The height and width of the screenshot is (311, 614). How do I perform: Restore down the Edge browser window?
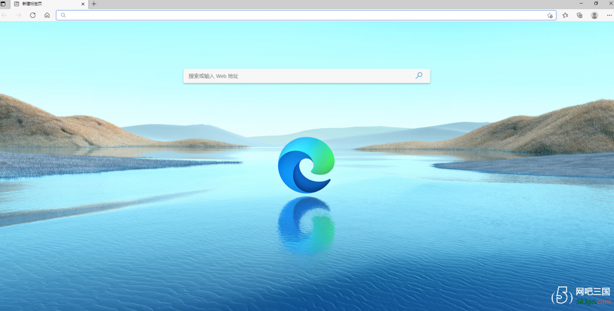pyautogui.click(x=596, y=3)
